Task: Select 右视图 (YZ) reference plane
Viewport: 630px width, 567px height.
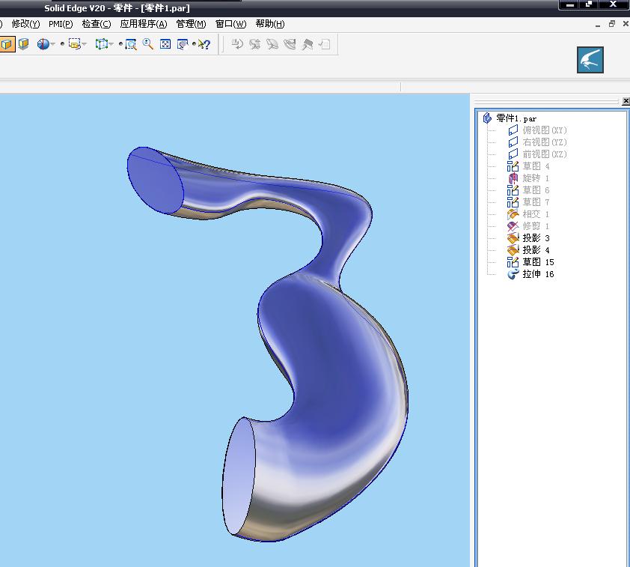Action: coord(545,142)
